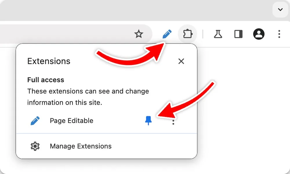Open the profile avatar menu

[259, 34]
